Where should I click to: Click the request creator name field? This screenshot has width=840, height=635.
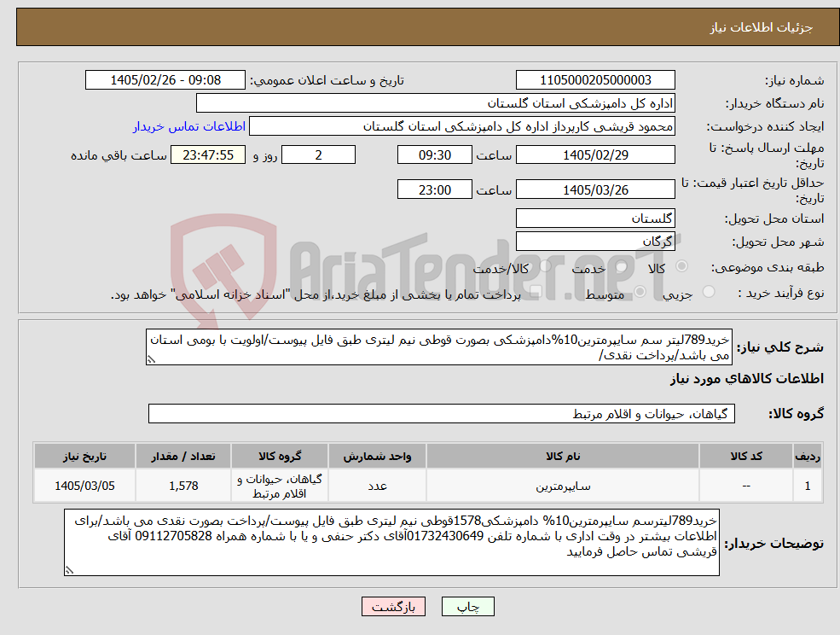pos(461,126)
